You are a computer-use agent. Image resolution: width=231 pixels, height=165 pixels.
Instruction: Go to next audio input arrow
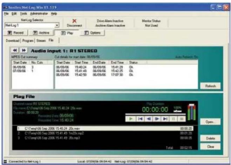point(24,50)
